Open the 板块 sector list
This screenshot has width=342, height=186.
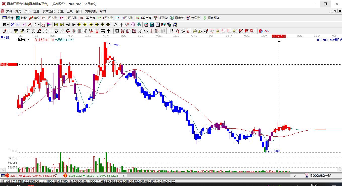point(21,18)
